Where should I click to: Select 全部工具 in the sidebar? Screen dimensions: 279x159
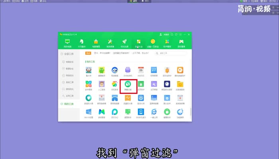click(68, 53)
